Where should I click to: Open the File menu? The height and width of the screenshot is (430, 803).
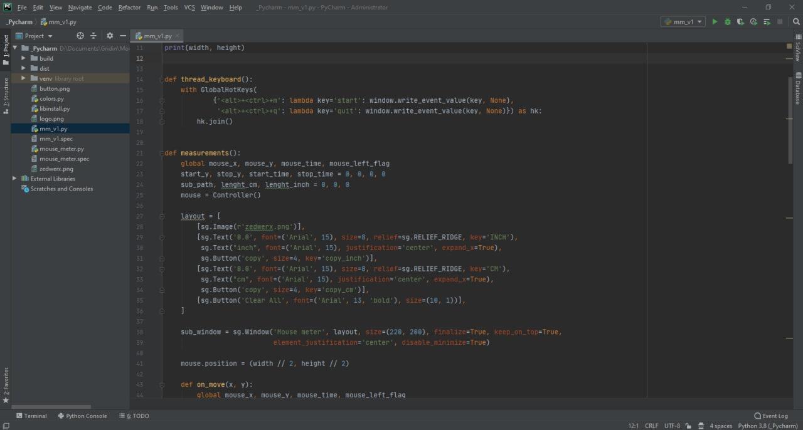22,8
